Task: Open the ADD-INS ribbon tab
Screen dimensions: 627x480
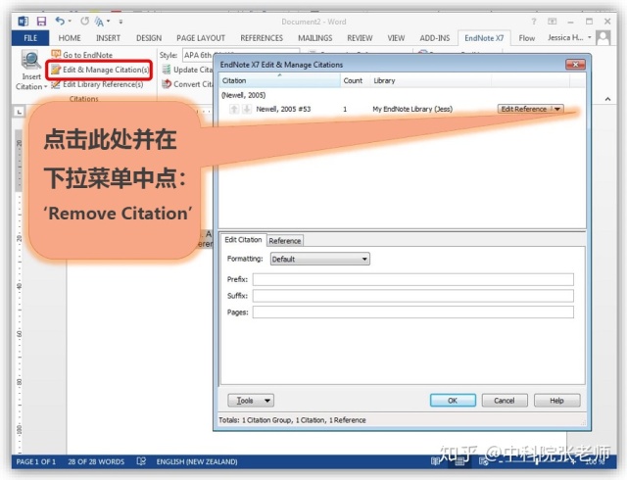Action: tap(435, 38)
